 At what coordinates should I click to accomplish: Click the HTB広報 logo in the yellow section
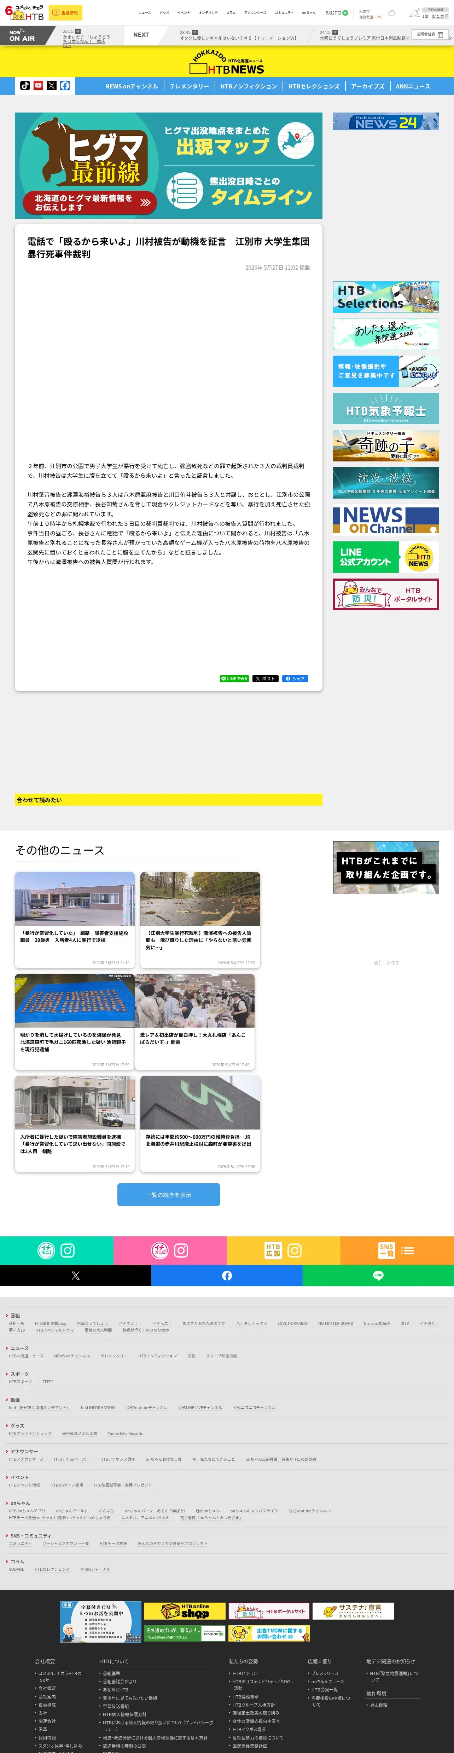pyautogui.click(x=273, y=1250)
